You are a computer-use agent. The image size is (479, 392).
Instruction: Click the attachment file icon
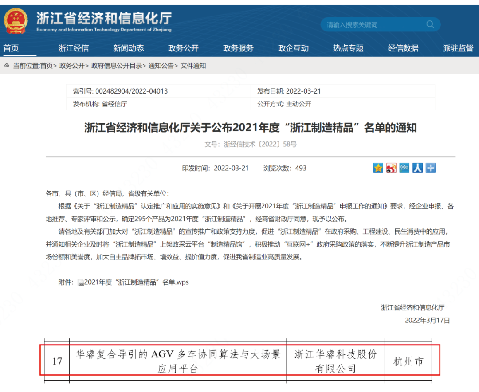tap(81, 282)
